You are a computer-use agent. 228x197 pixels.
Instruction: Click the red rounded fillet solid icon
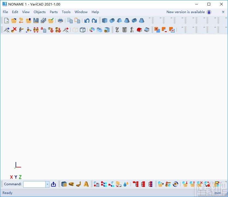(x=139, y=30)
